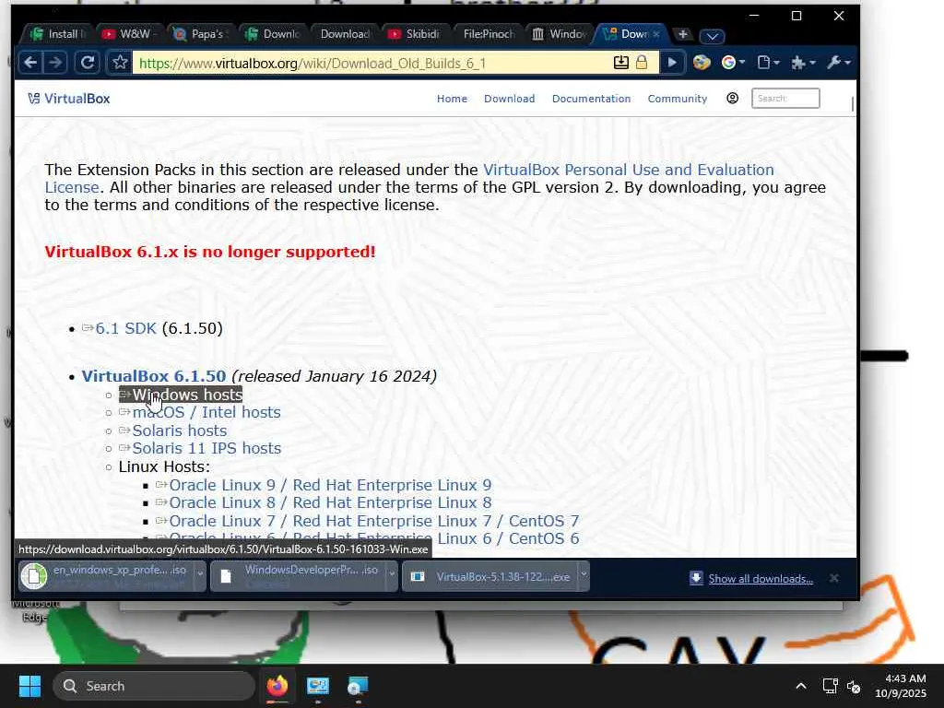Click the Go arrow next to address bar
The image size is (944, 708).
tap(672, 62)
